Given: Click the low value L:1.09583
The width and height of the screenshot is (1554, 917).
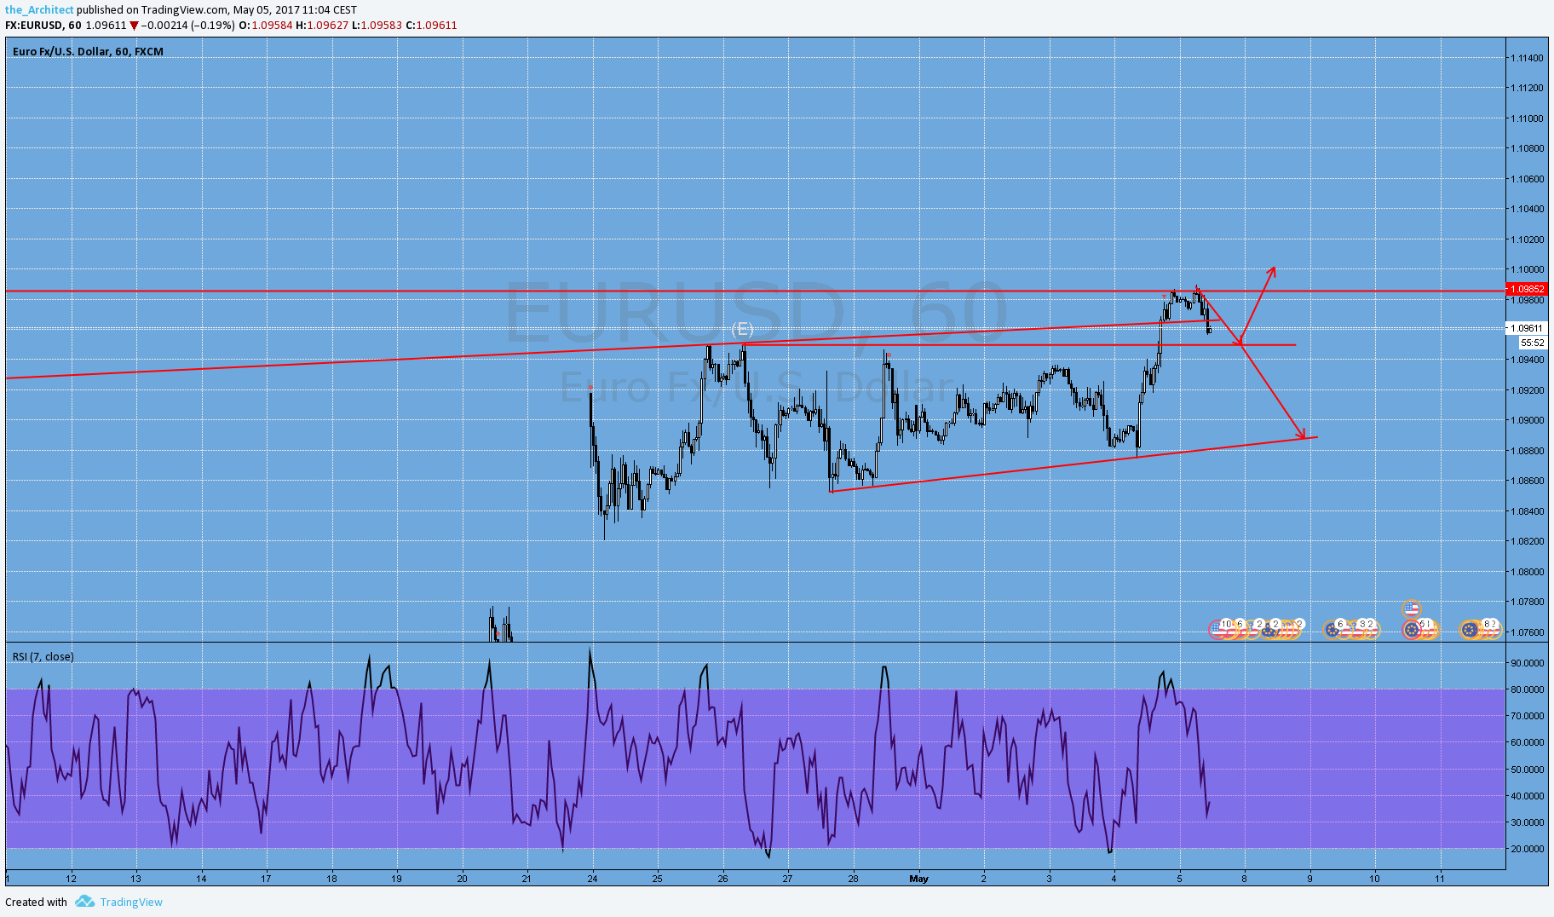Looking at the screenshot, I should click(x=377, y=26).
